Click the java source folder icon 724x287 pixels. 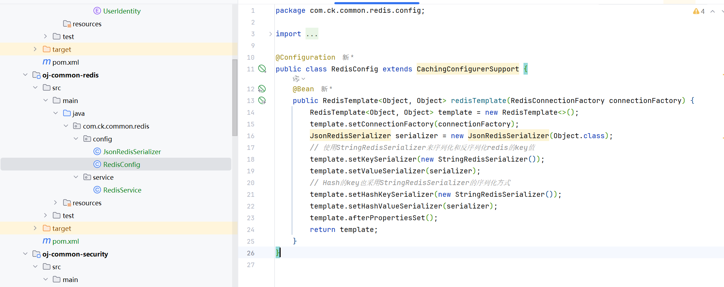pyautogui.click(x=67, y=113)
